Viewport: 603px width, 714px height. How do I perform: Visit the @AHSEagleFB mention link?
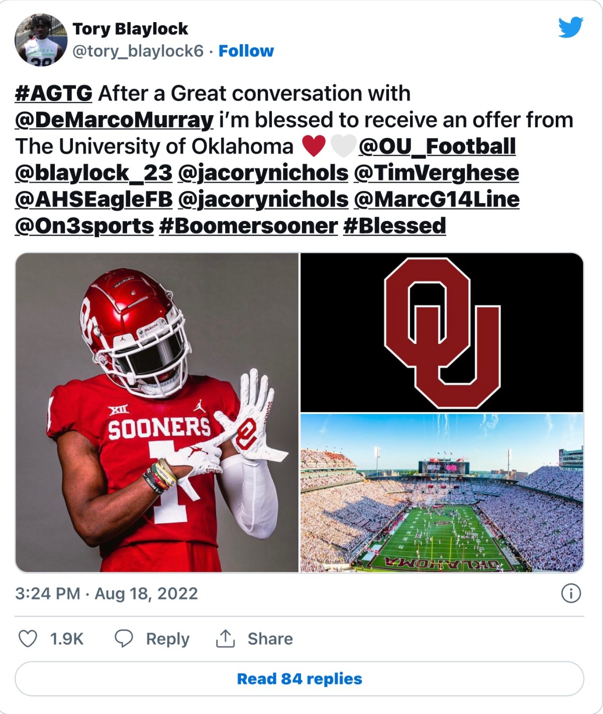point(94,199)
